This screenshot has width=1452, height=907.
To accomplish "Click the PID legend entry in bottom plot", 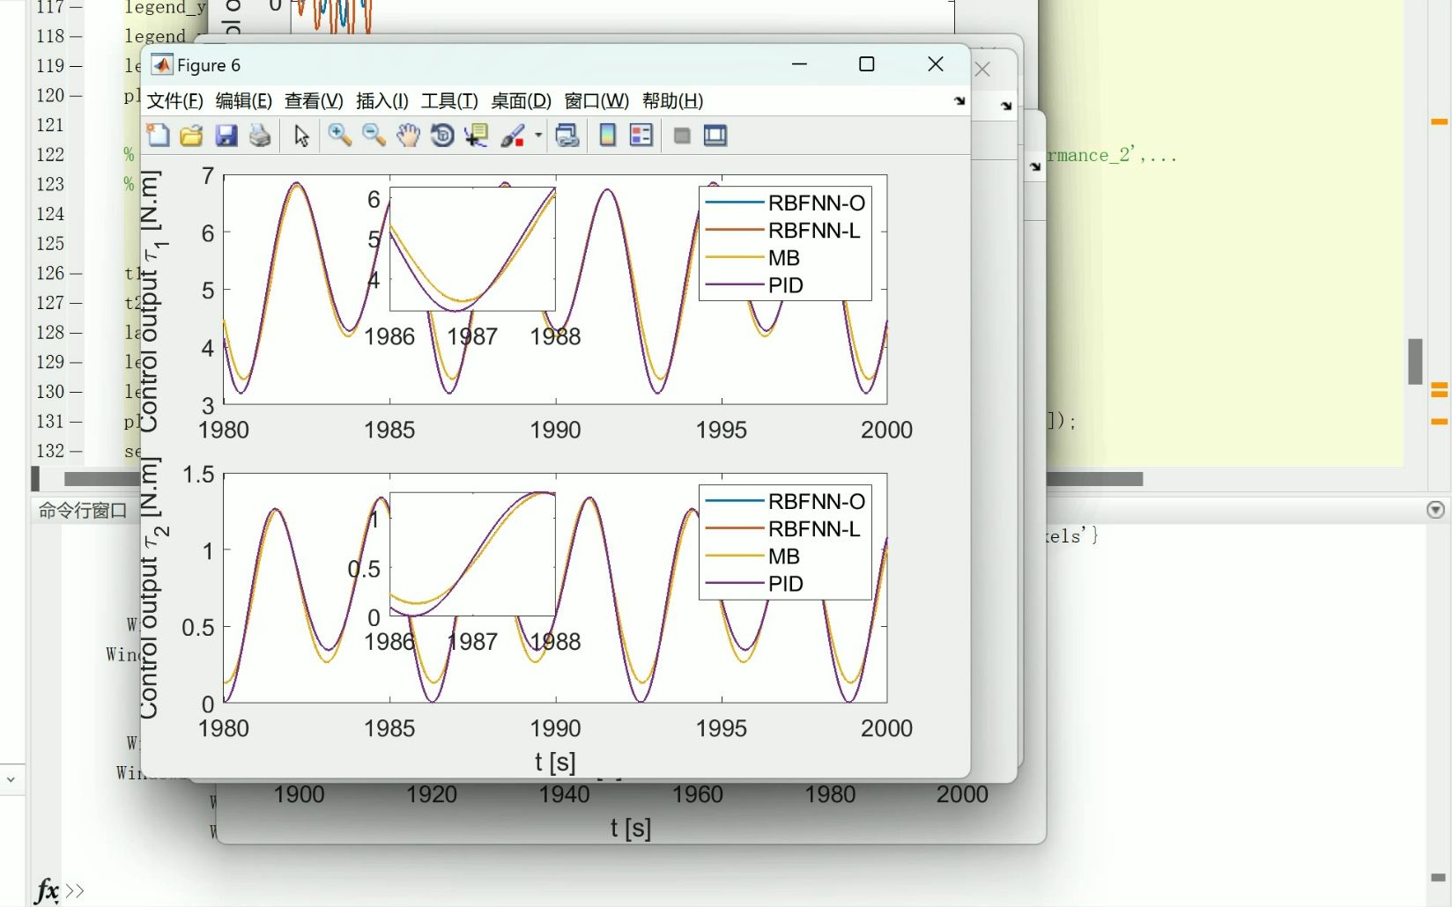I will pos(755,584).
